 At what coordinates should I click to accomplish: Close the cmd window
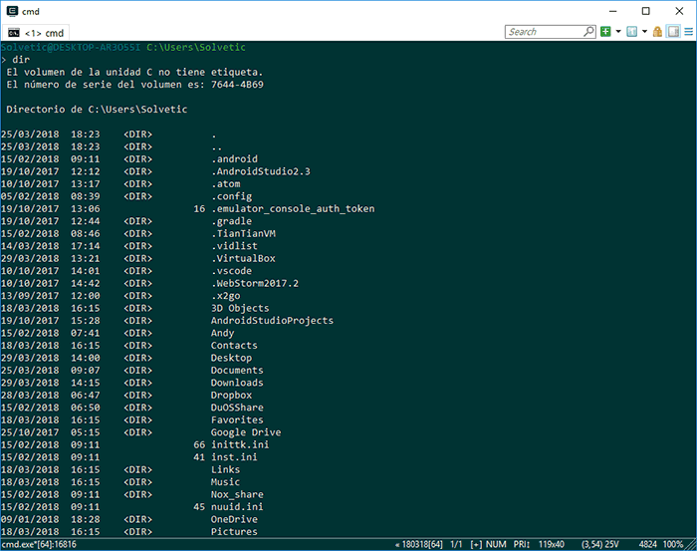(679, 11)
